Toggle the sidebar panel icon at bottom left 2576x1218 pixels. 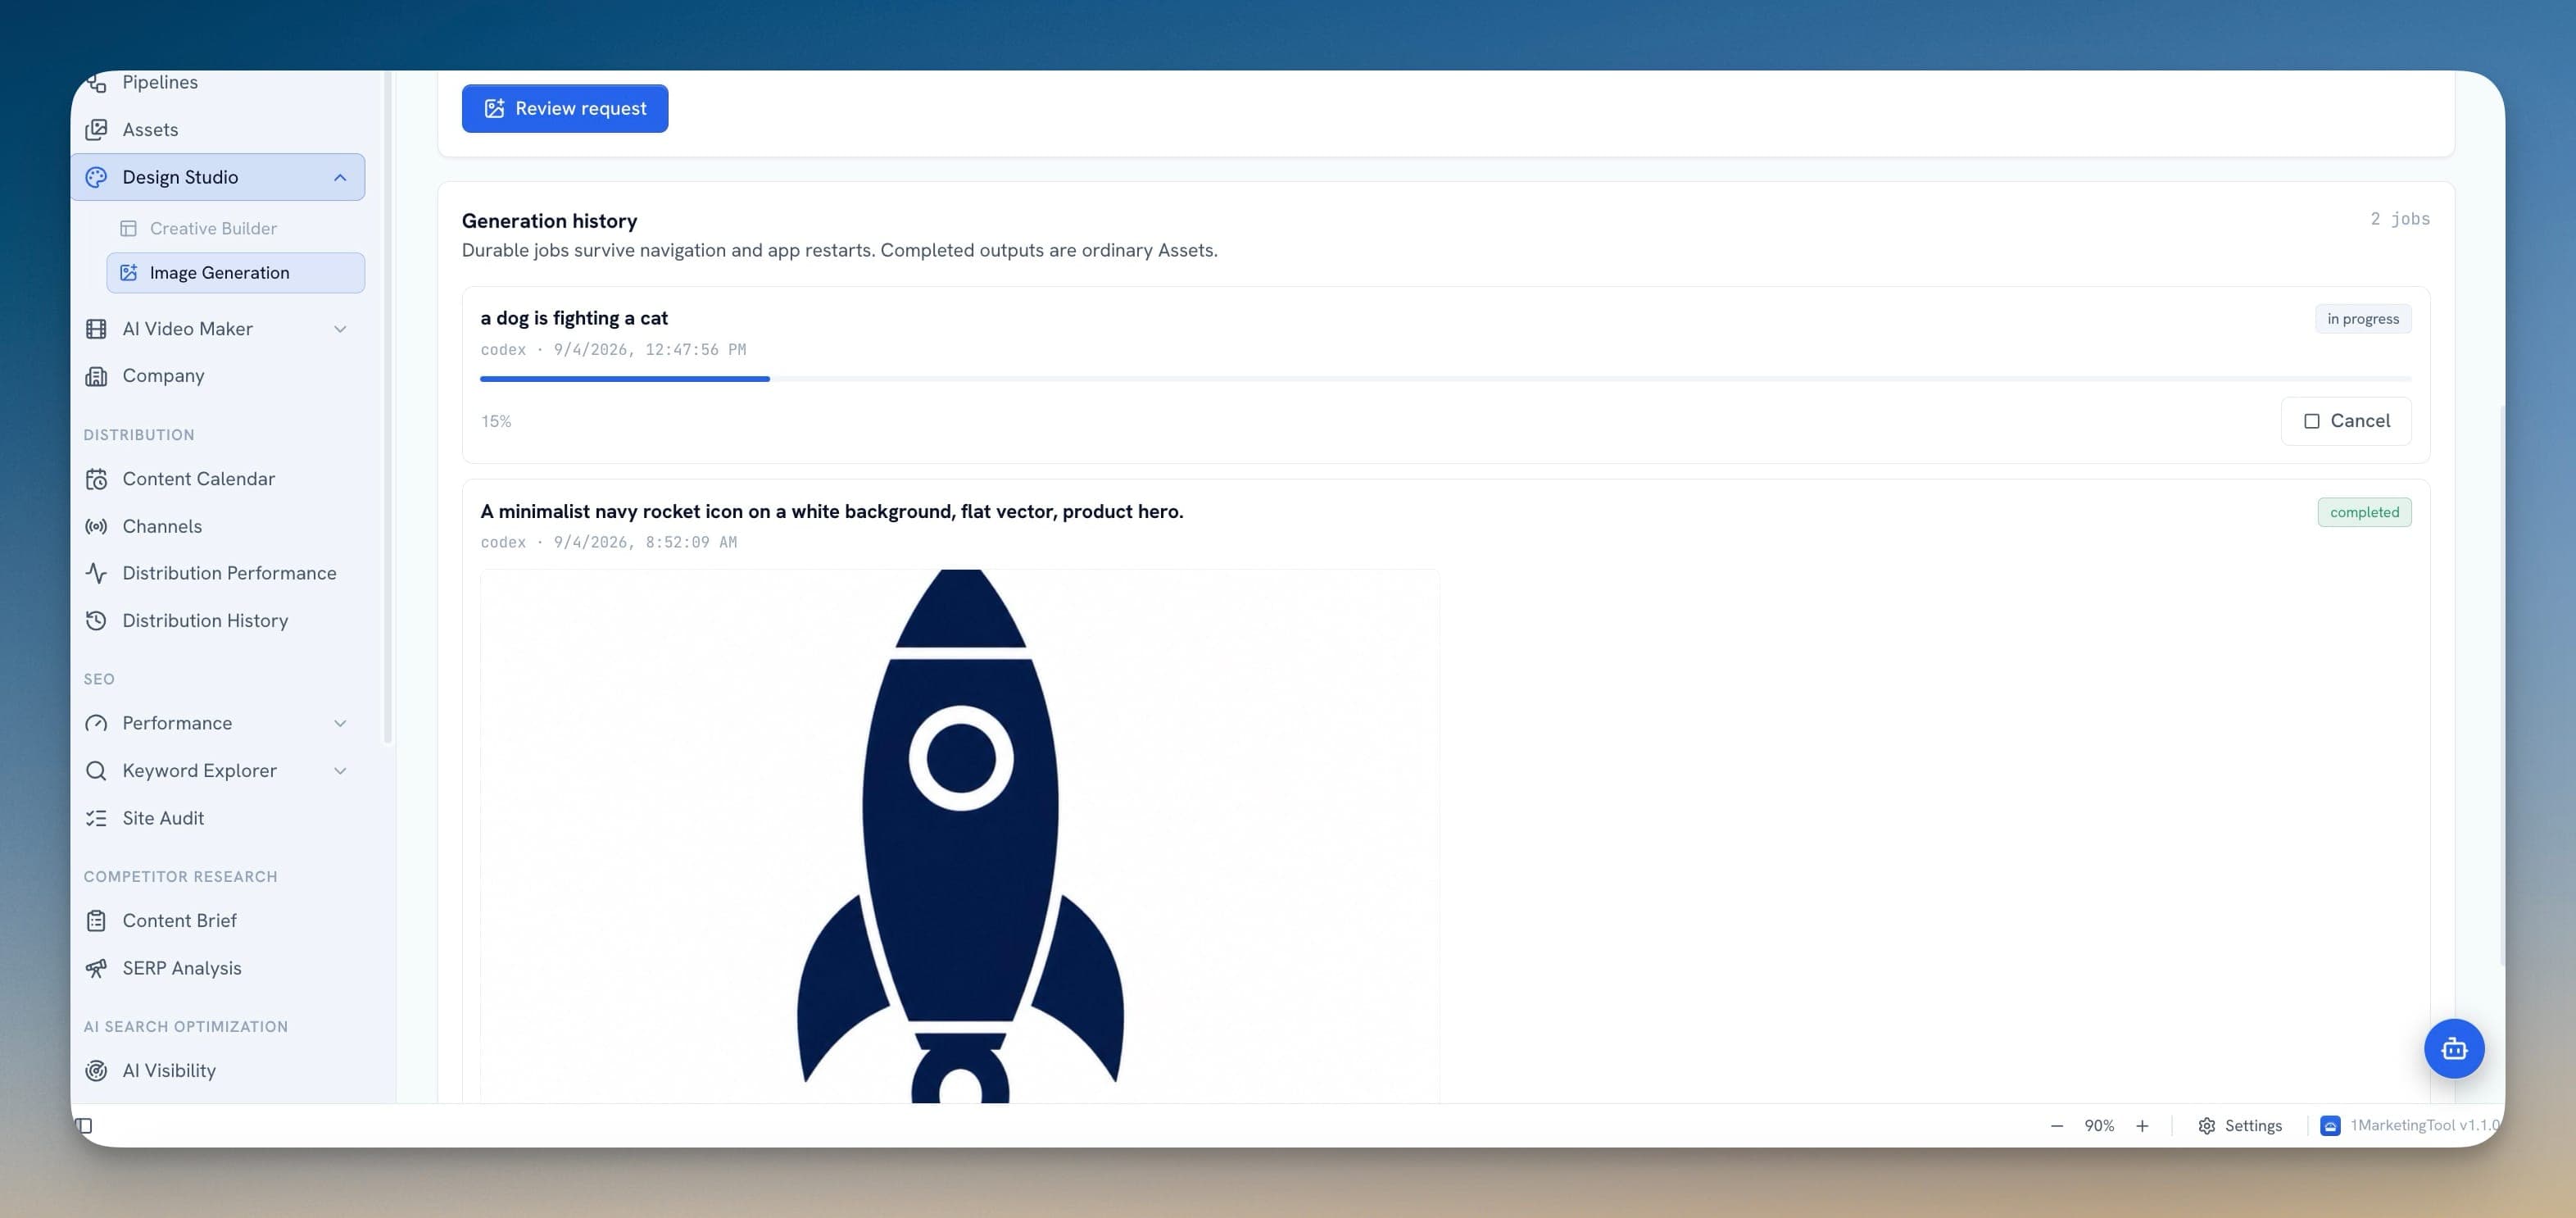tap(85, 1125)
